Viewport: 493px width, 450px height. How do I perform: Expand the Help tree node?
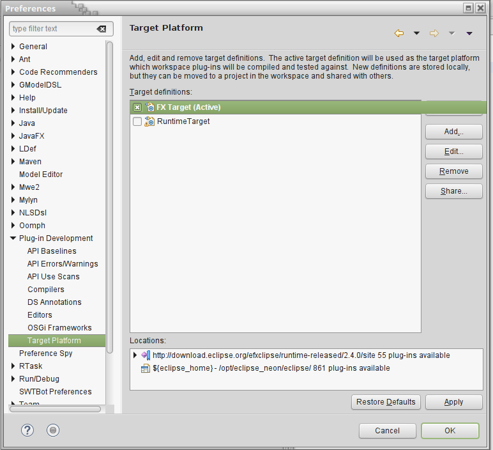tap(13, 98)
